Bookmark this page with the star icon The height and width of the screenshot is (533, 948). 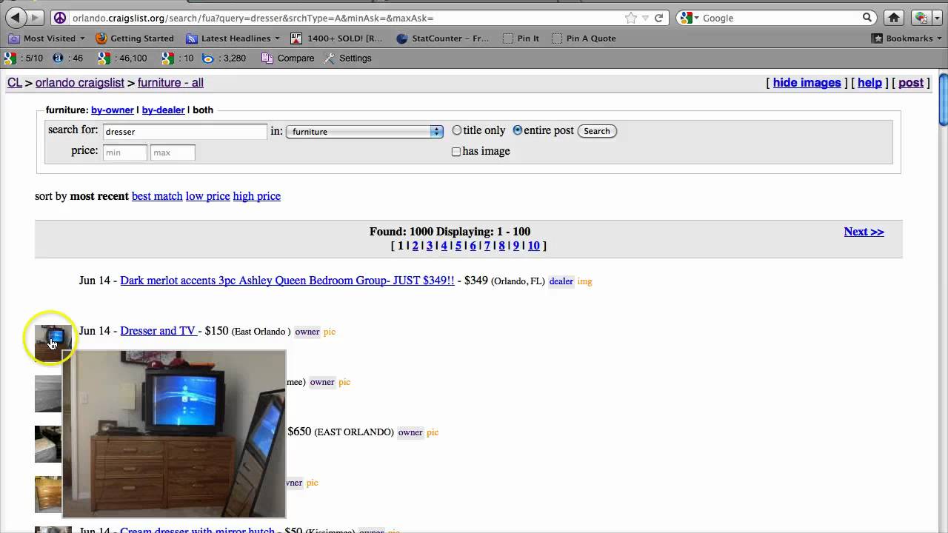(630, 18)
